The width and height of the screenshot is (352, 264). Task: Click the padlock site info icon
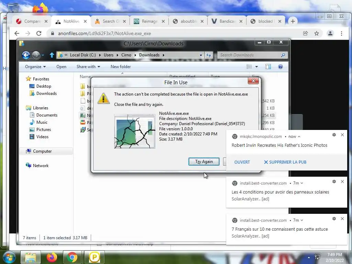pos(53,33)
